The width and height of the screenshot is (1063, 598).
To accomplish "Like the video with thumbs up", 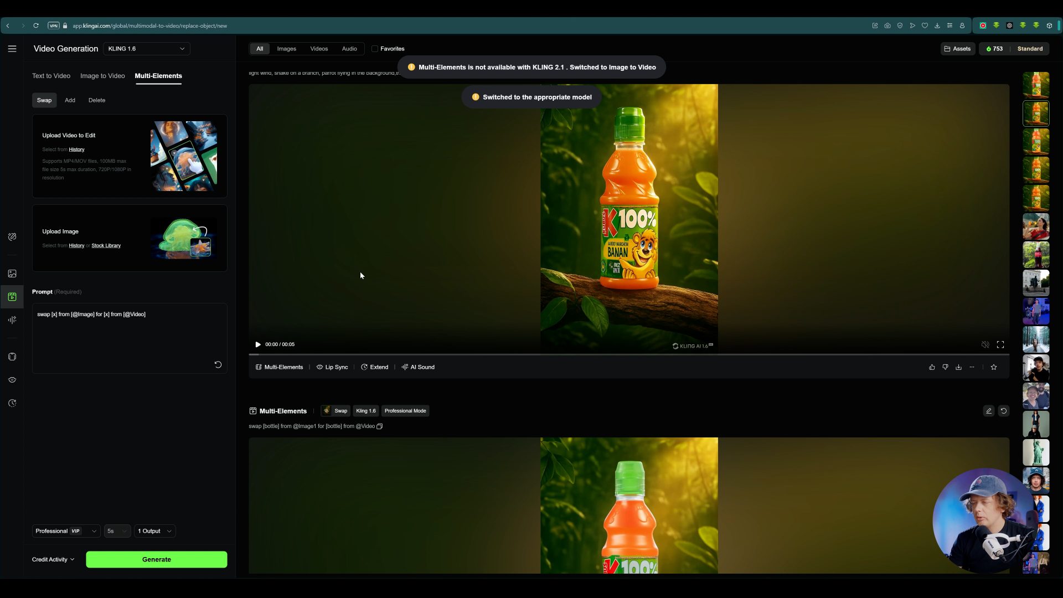I will pyautogui.click(x=932, y=367).
